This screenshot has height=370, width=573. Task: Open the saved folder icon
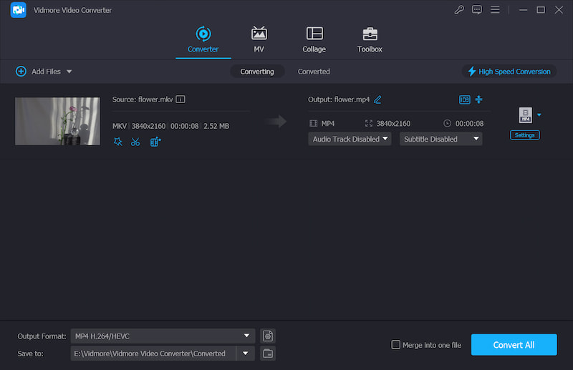click(268, 353)
